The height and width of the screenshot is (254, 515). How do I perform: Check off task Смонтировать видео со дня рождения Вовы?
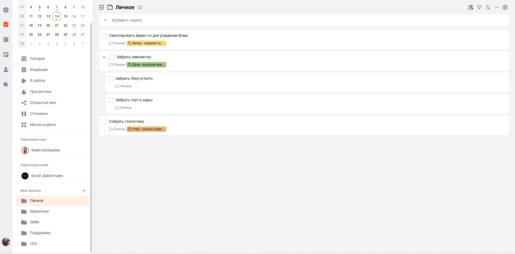(104, 36)
